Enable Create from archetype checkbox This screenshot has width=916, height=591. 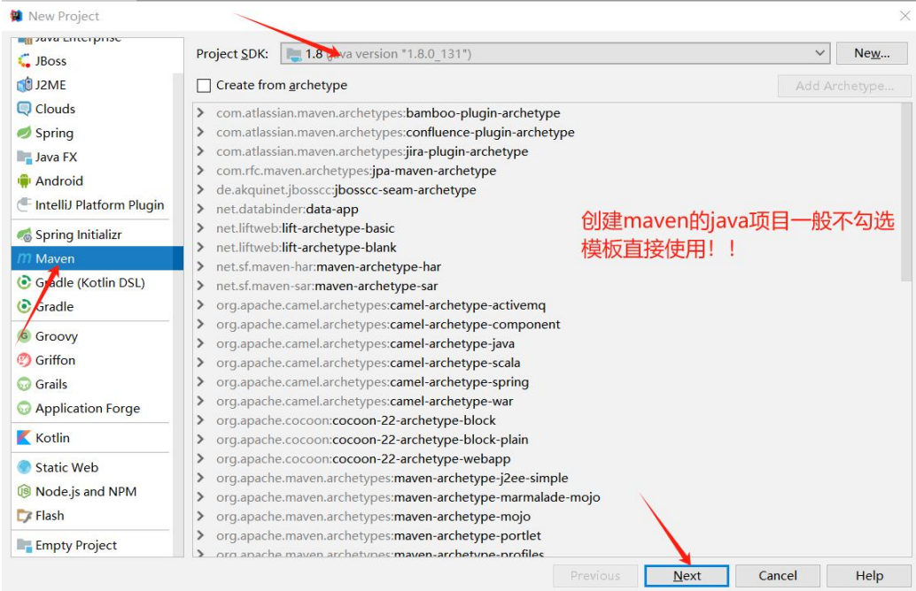(x=204, y=86)
